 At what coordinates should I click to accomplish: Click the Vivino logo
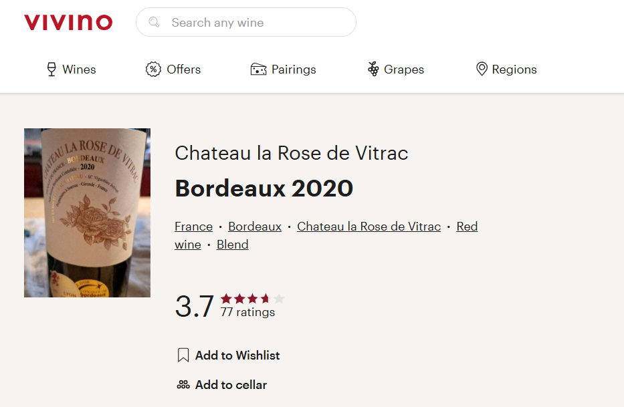pyautogui.click(x=68, y=22)
